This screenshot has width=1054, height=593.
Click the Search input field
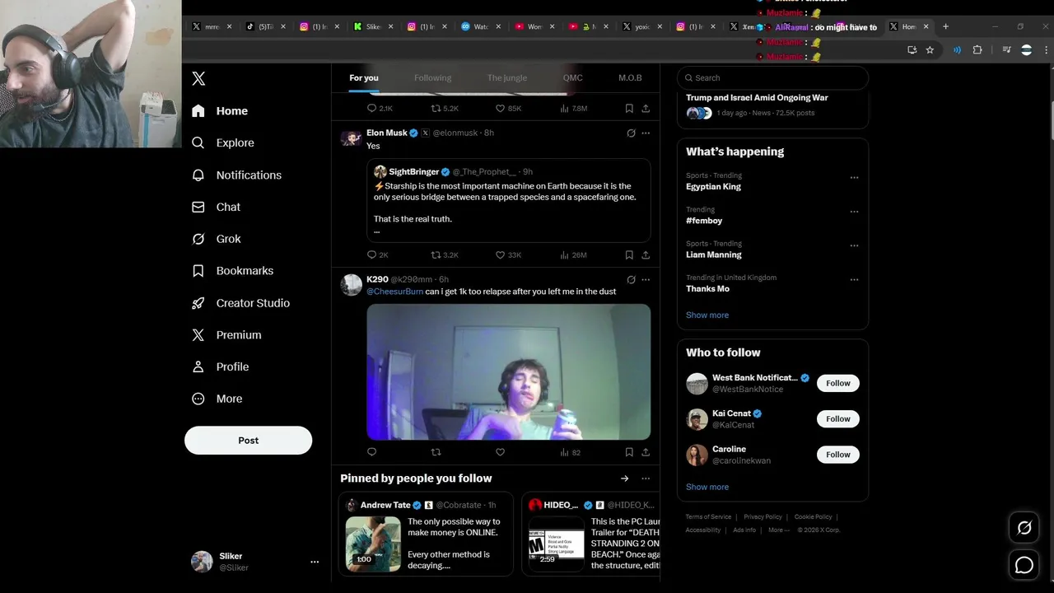pyautogui.click(x=772, y=77)
